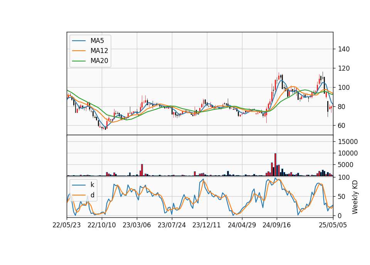Screen dimensions: 370x265
Task: Click the k legend label
Action: (92, 185)
